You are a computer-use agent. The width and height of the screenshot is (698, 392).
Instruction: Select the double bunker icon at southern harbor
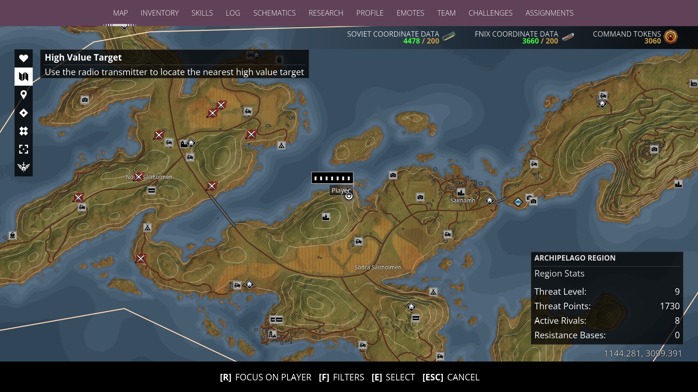coord(276,320)
